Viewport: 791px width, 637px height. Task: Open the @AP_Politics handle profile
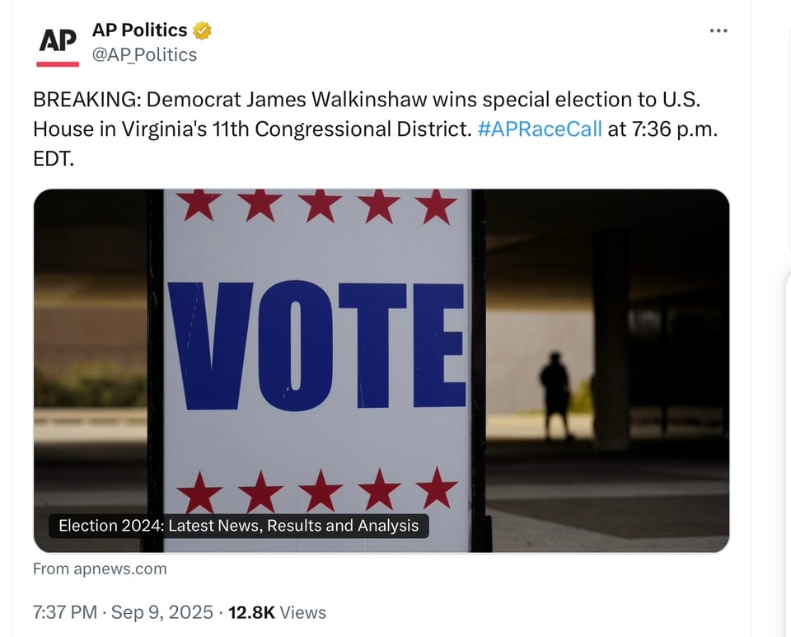click(144, 54)
